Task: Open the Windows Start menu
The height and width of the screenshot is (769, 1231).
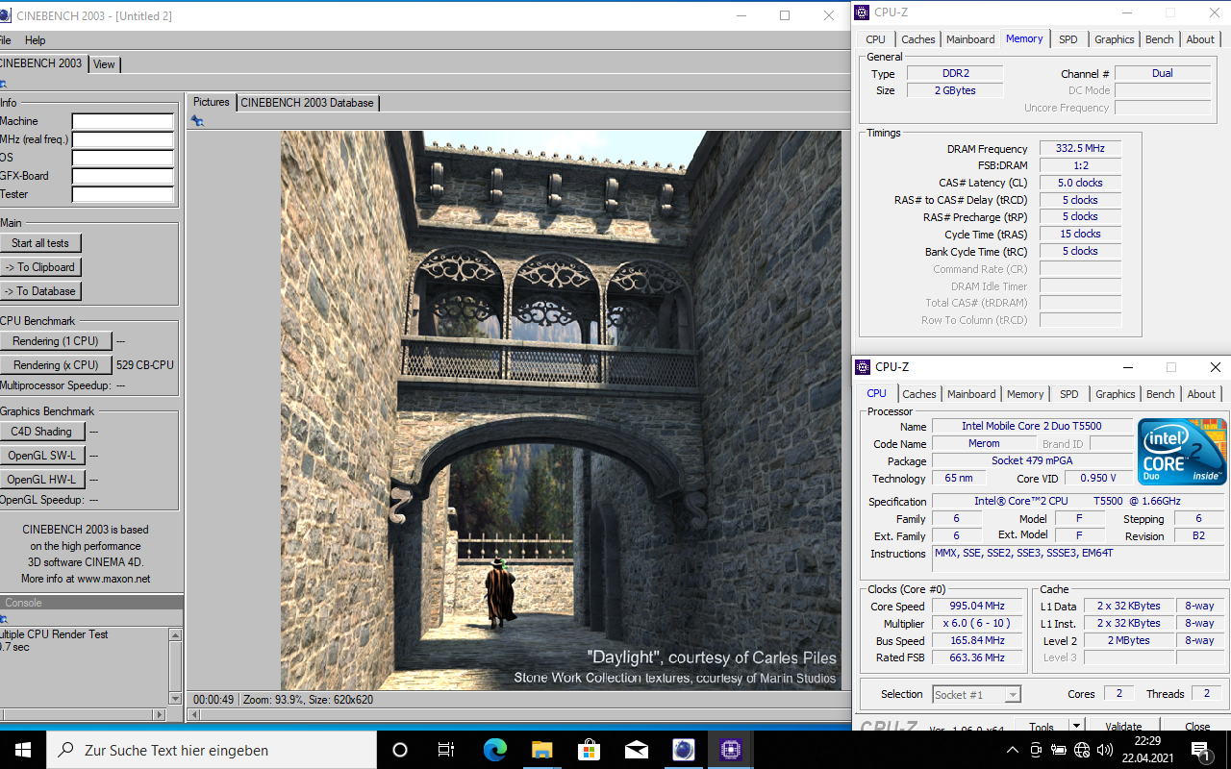Action: [x=23, y=750]
